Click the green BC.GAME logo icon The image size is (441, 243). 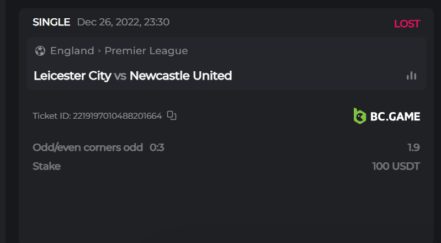click(360, 116)
